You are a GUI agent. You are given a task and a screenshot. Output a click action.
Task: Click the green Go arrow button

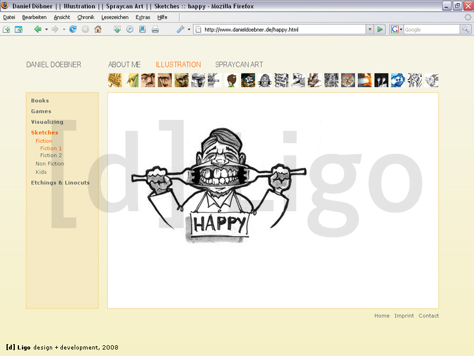pos(380,29)
